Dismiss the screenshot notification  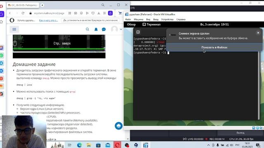pos(258,33)
